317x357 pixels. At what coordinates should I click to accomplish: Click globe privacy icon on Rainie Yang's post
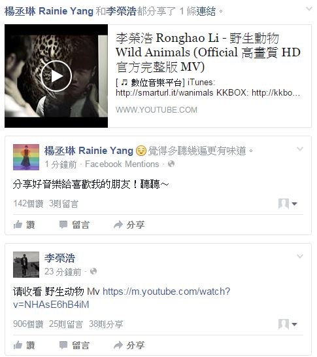click(x=171, y=164)
